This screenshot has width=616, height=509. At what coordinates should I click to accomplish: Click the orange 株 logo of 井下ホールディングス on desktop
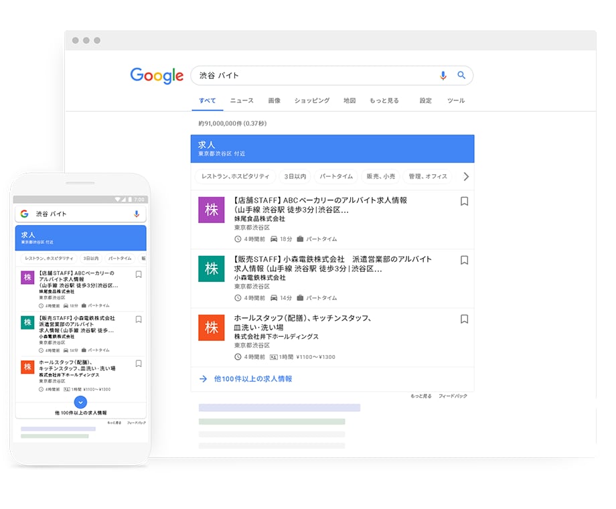click(x=212, y=328)
